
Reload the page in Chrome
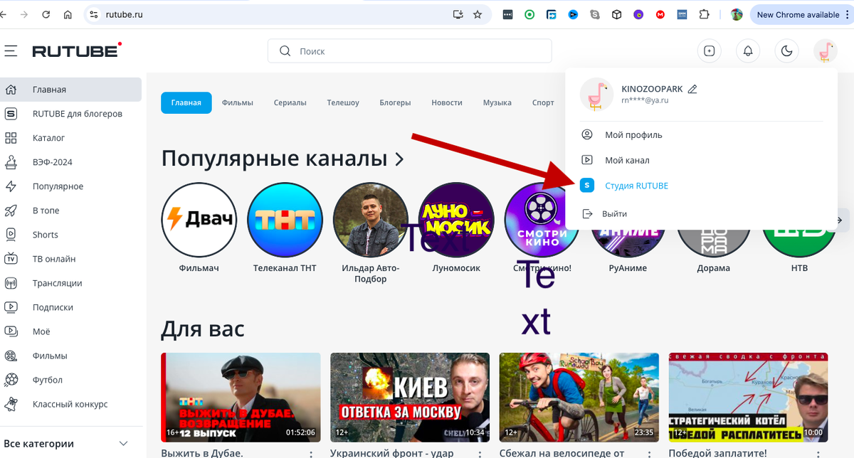tap(46, 14)
